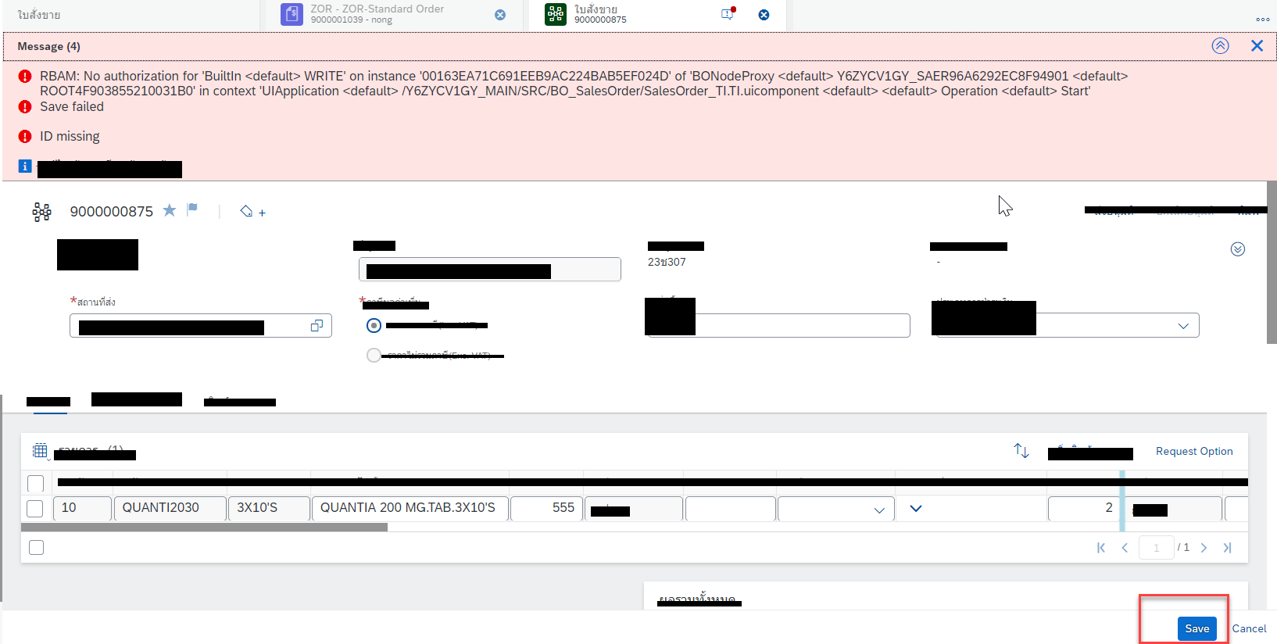Screen dimensions: 1277x644
Task: Click the RBAM No authorization error message
Action: tap(584, 84)
